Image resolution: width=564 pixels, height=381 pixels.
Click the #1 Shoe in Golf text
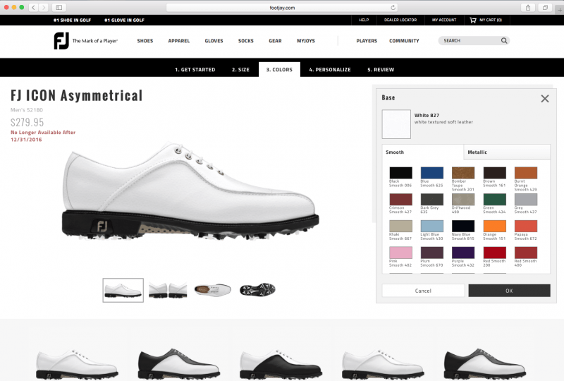(73, 20)
